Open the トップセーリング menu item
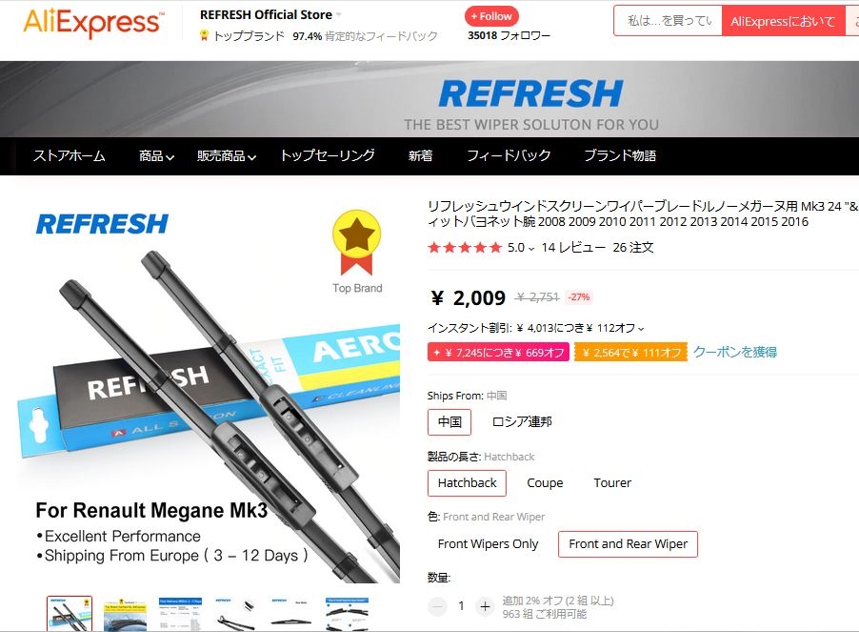The image size is (859, 632). [328, 155]
